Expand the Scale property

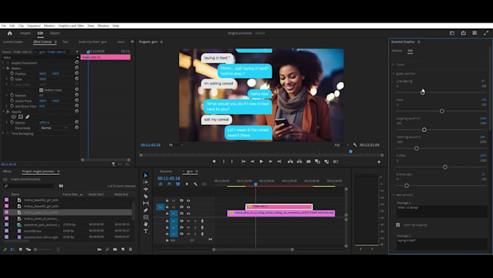[7, 78]
